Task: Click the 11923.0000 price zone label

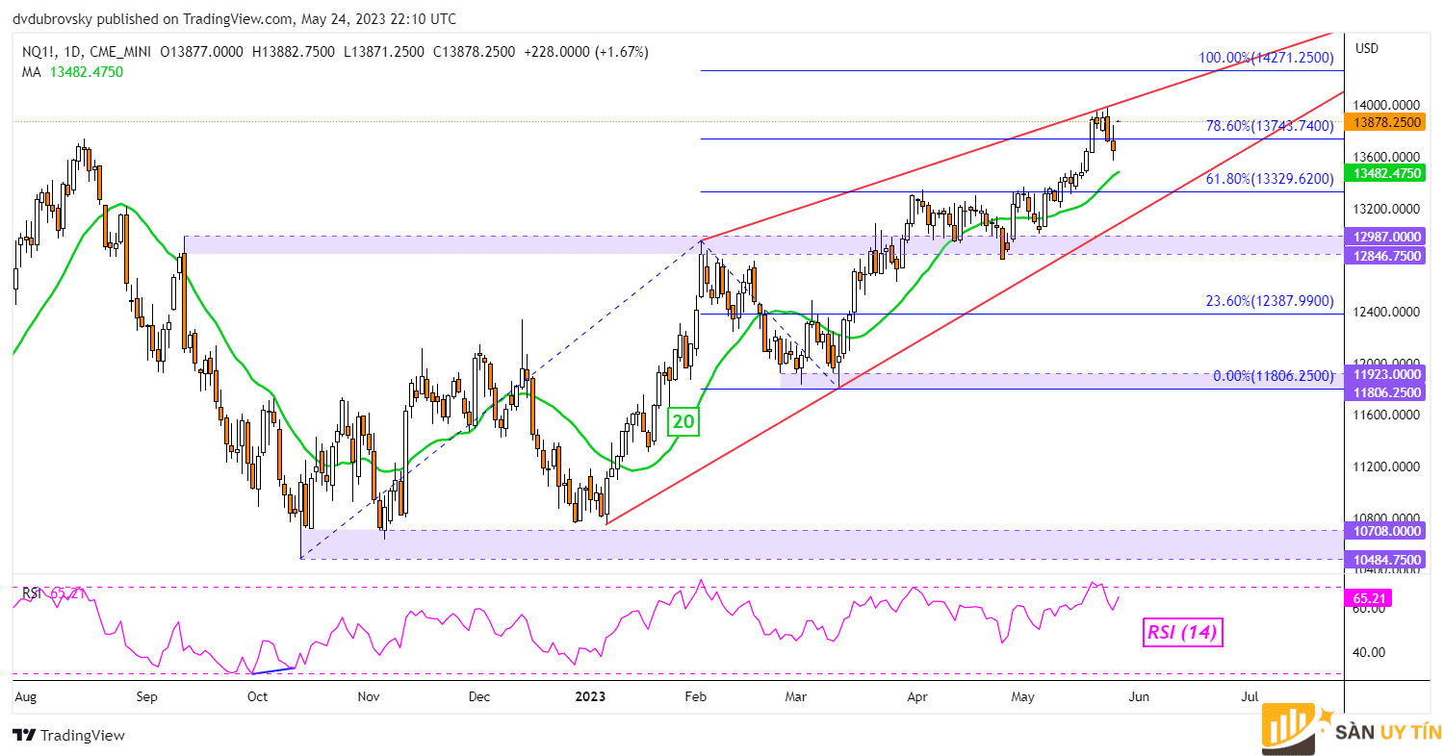Action: click(x=1387, y=374)
